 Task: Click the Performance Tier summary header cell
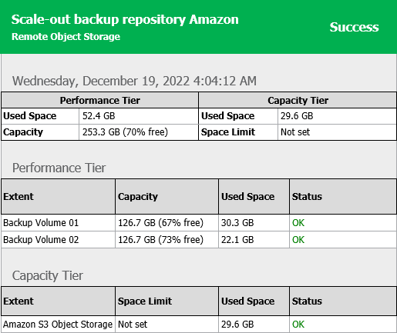click(99, 100)
